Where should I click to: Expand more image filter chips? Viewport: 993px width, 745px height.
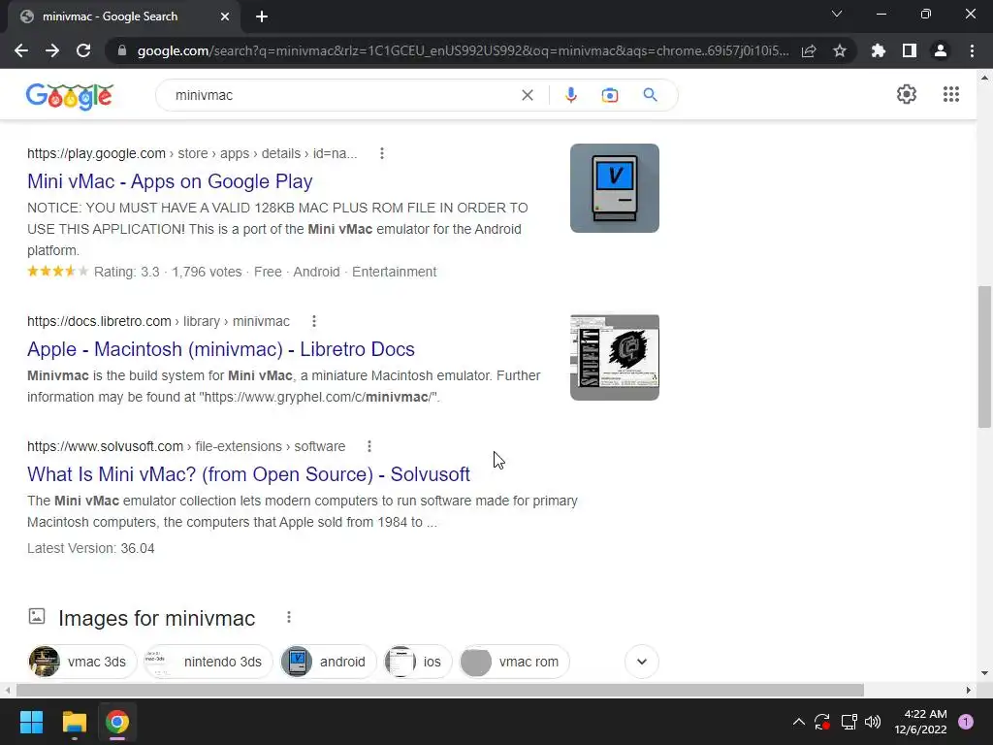(x=642, y=662)
